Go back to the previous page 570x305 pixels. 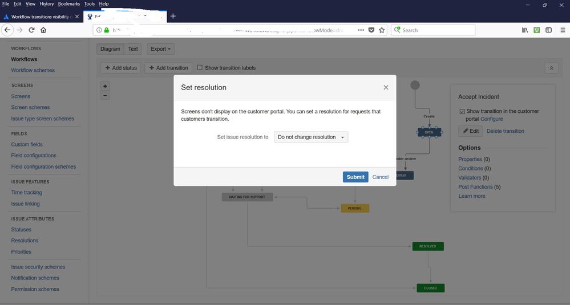pyautogui.click(x=7, y=30)
